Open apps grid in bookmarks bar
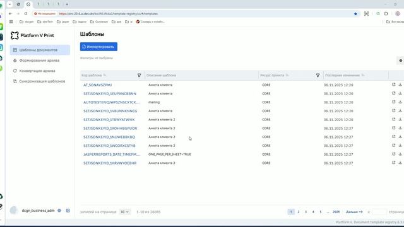The image size is (404, 227). pyautogui.click(x=11, y=21)
